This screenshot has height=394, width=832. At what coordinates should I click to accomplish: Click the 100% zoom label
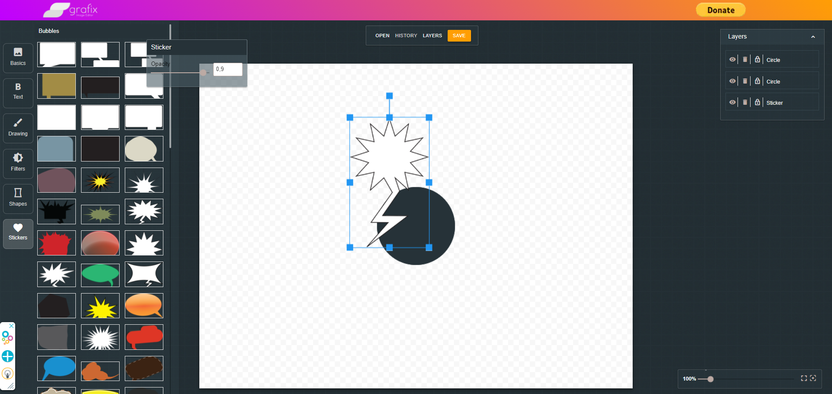(689, 379)
